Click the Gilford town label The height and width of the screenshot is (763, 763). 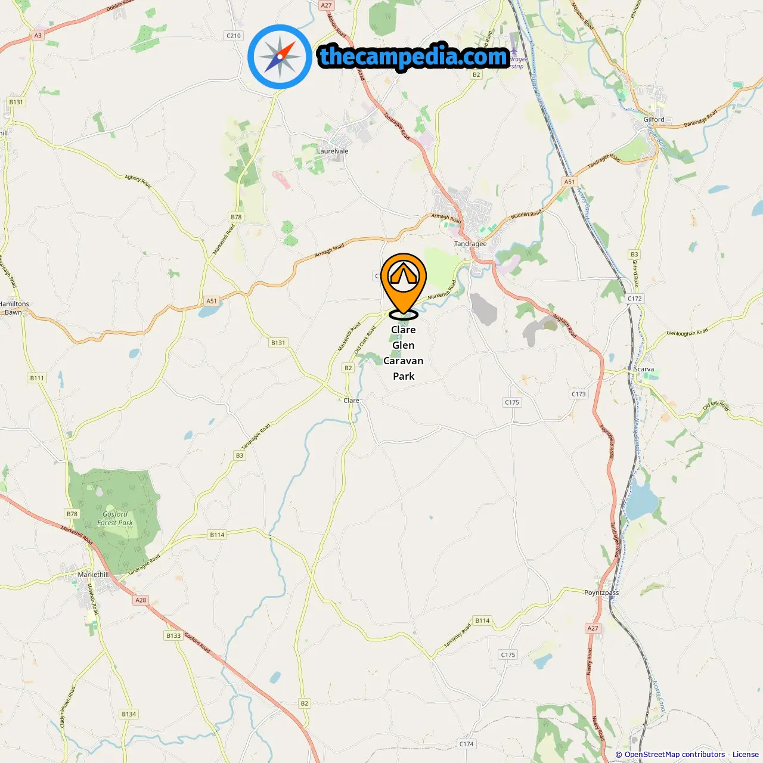654,119
